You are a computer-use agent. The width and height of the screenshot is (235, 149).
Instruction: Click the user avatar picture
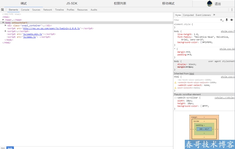tap(210, 4)
